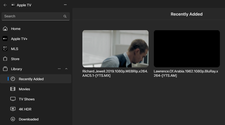
Task: Open the title bar three-dot menu
Action: coord(65,5)
